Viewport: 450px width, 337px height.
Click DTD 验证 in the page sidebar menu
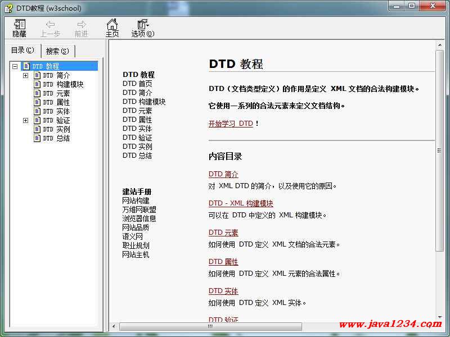[x=137, y=138]
